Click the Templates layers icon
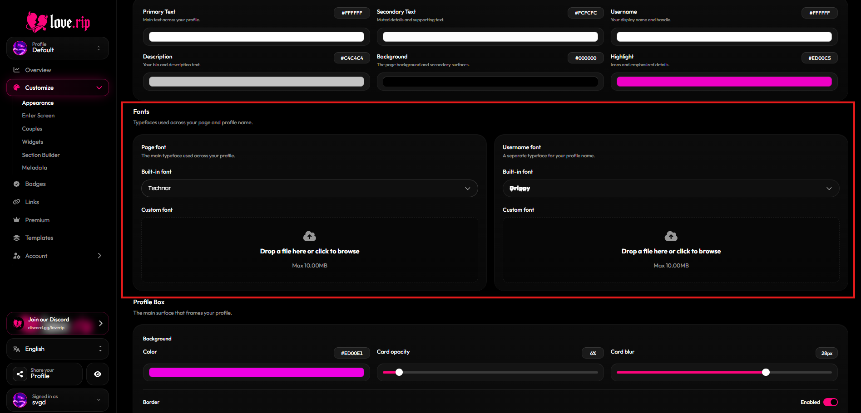The width and height of the screenshot is (861, 413). tap(17, 238)
